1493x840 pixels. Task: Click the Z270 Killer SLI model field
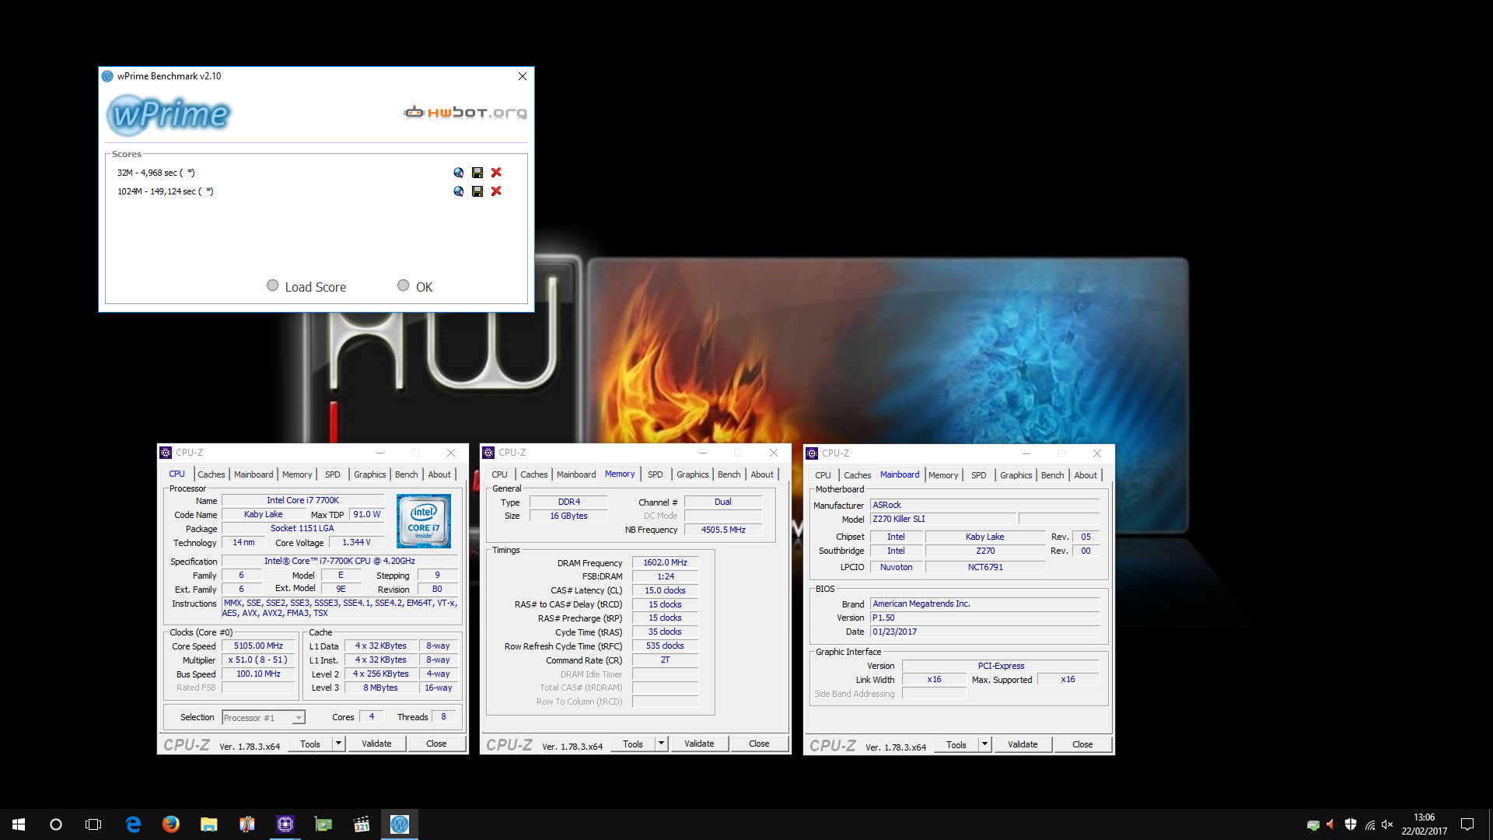(942, 519)
